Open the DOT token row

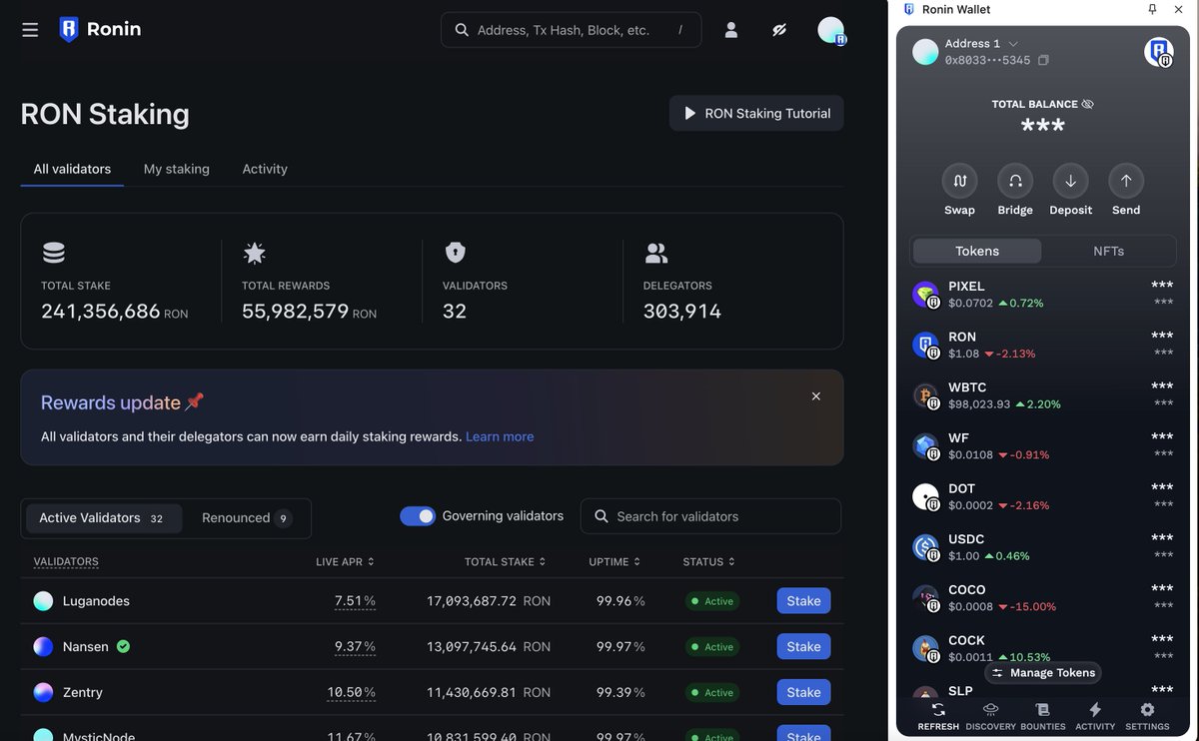click(x=1042, y=497)
